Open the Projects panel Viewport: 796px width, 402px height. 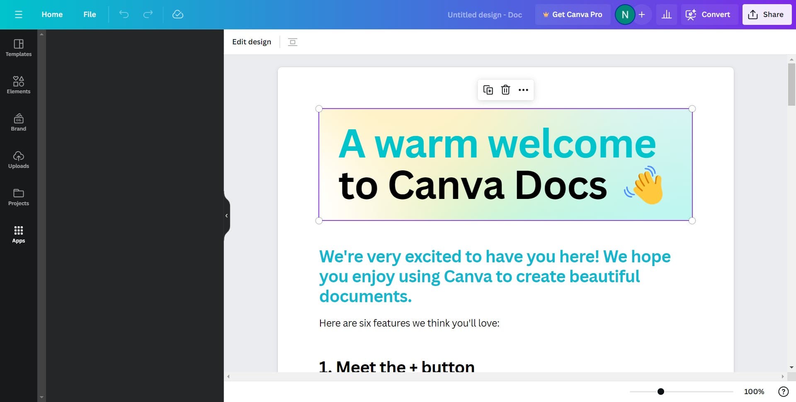18,197
